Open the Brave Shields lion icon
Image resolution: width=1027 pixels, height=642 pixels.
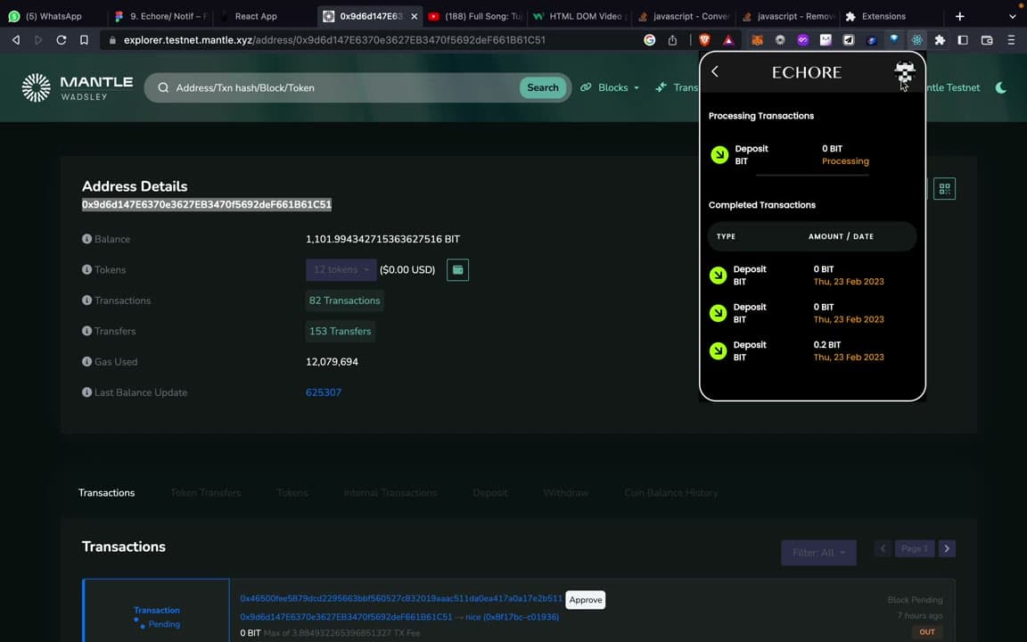[705, 40]
